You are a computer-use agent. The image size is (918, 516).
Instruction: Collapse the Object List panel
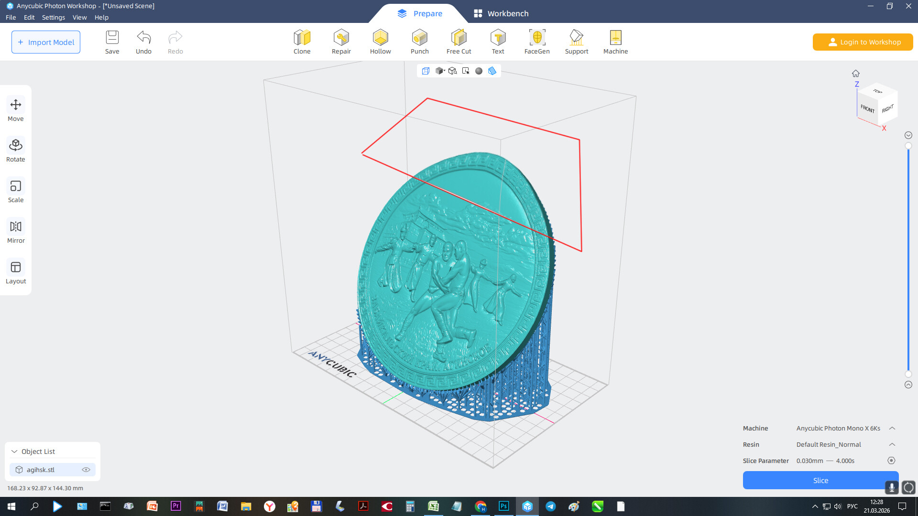pyautogui.click(x=14, y=451)
